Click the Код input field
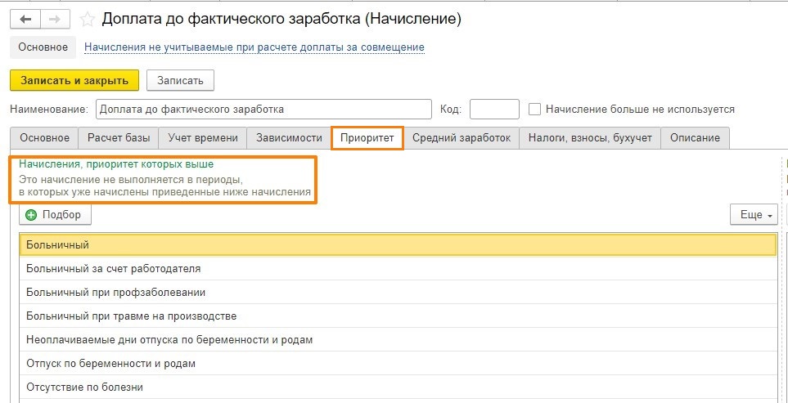This screenshot has height=403, width=788. click(494, 109)
